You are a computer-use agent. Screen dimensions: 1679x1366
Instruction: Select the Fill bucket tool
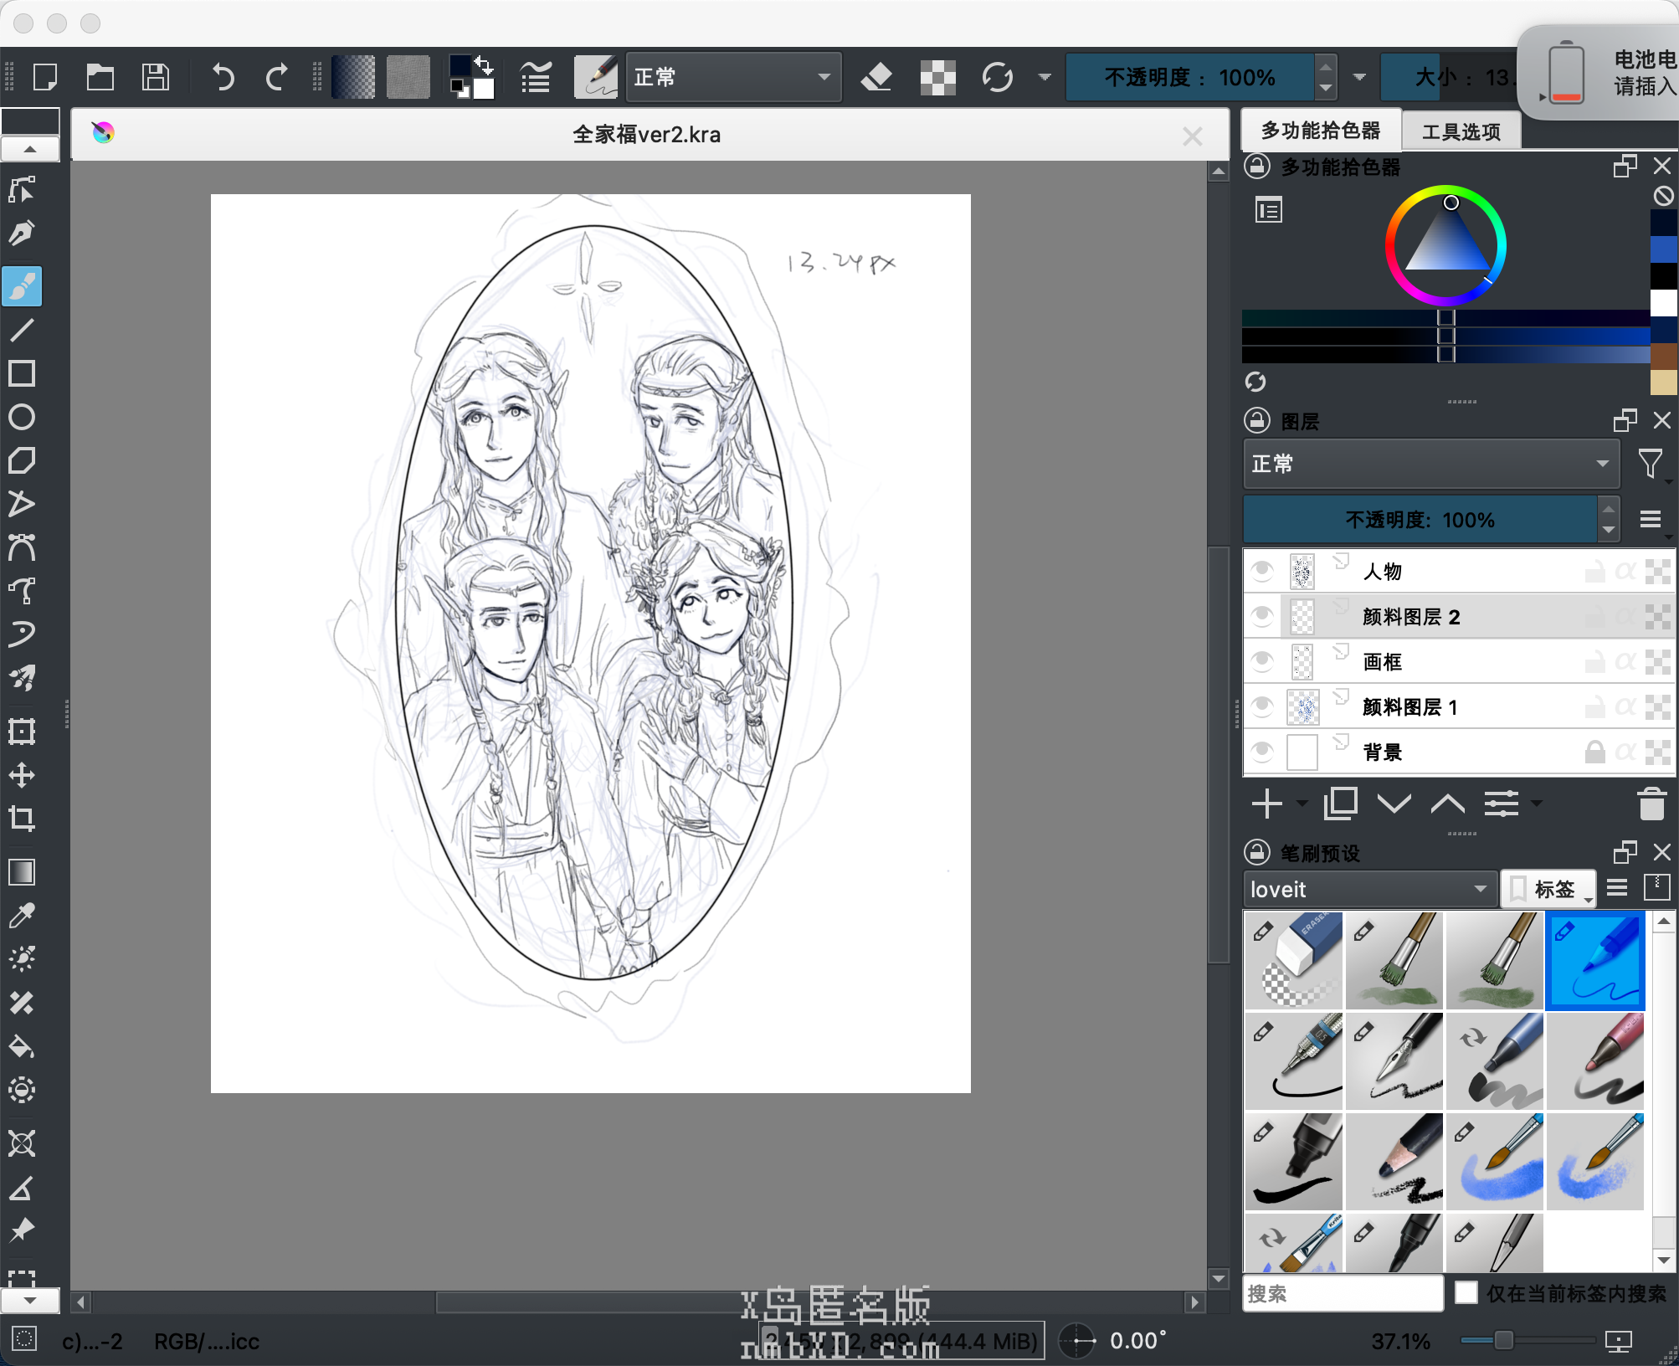pyautogui.click(x=22, y=1045)
